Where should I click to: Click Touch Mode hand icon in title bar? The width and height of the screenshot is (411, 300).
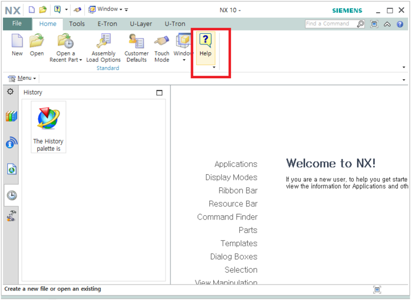pos(77,9)
